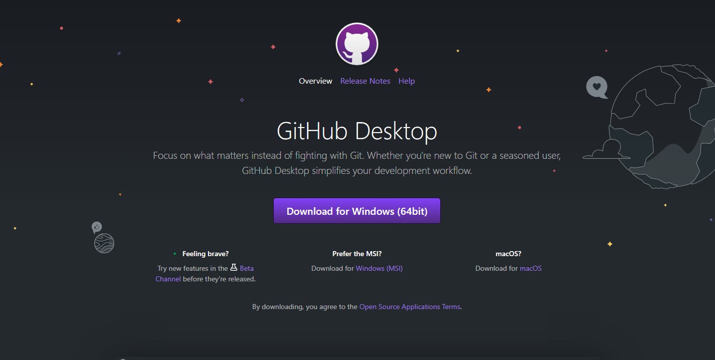The image size is (715, 360).
Task: Click the thumbs-up speech bubble icon
Action: [x=97, y=227]
